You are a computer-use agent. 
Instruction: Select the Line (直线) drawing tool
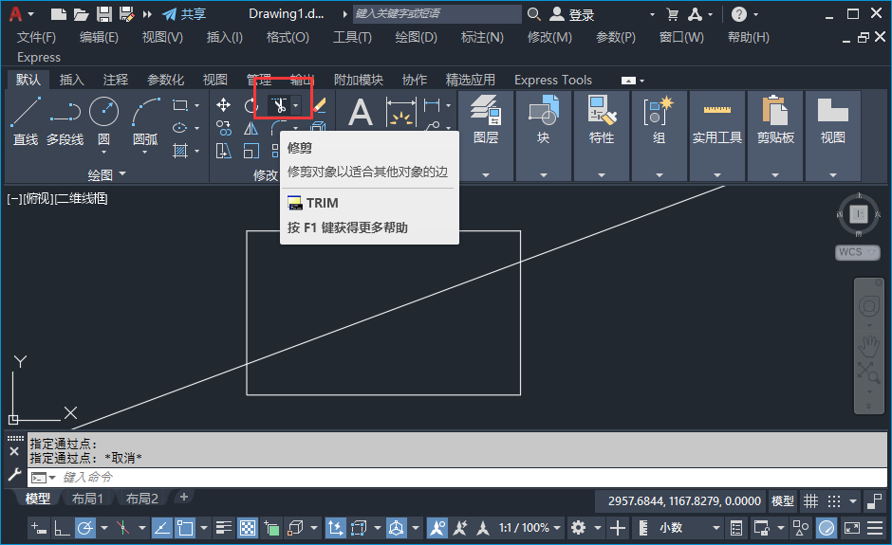click(26, 121)
